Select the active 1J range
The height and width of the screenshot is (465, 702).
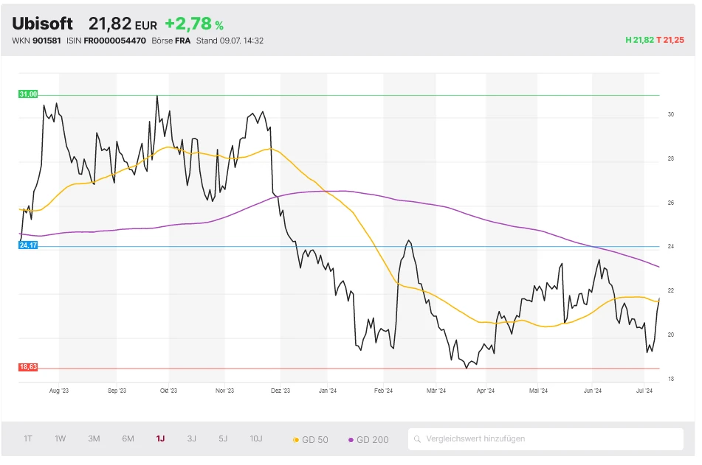pyautogui.click(x=160, y=439)
